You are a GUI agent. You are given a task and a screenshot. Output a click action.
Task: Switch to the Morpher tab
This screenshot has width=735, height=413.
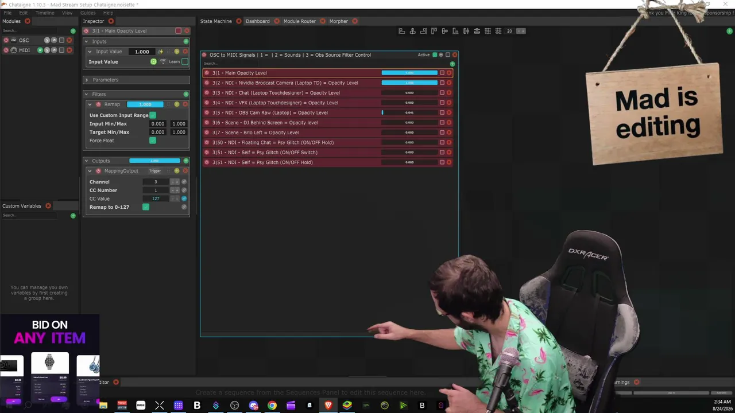coord(338,21)
